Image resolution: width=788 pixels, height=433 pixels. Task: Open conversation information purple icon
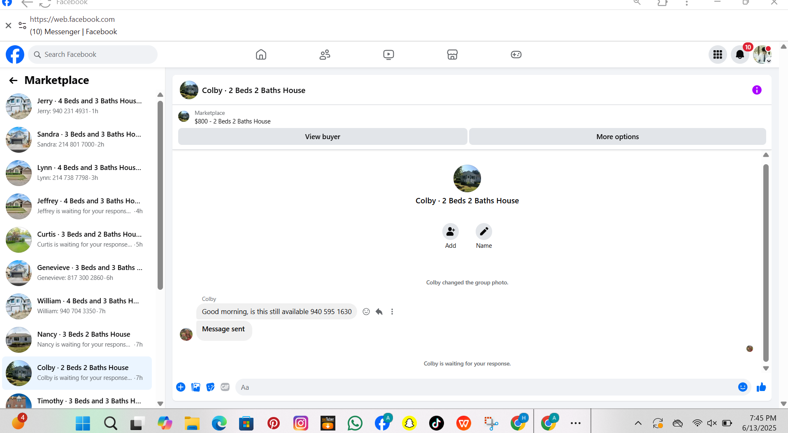(x=757, y=90)
